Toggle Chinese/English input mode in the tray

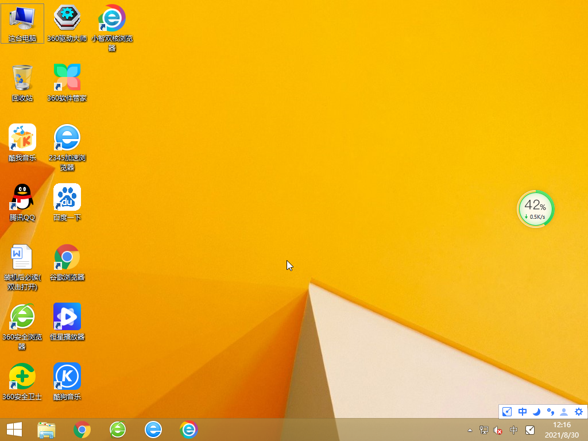pos(522,412)
